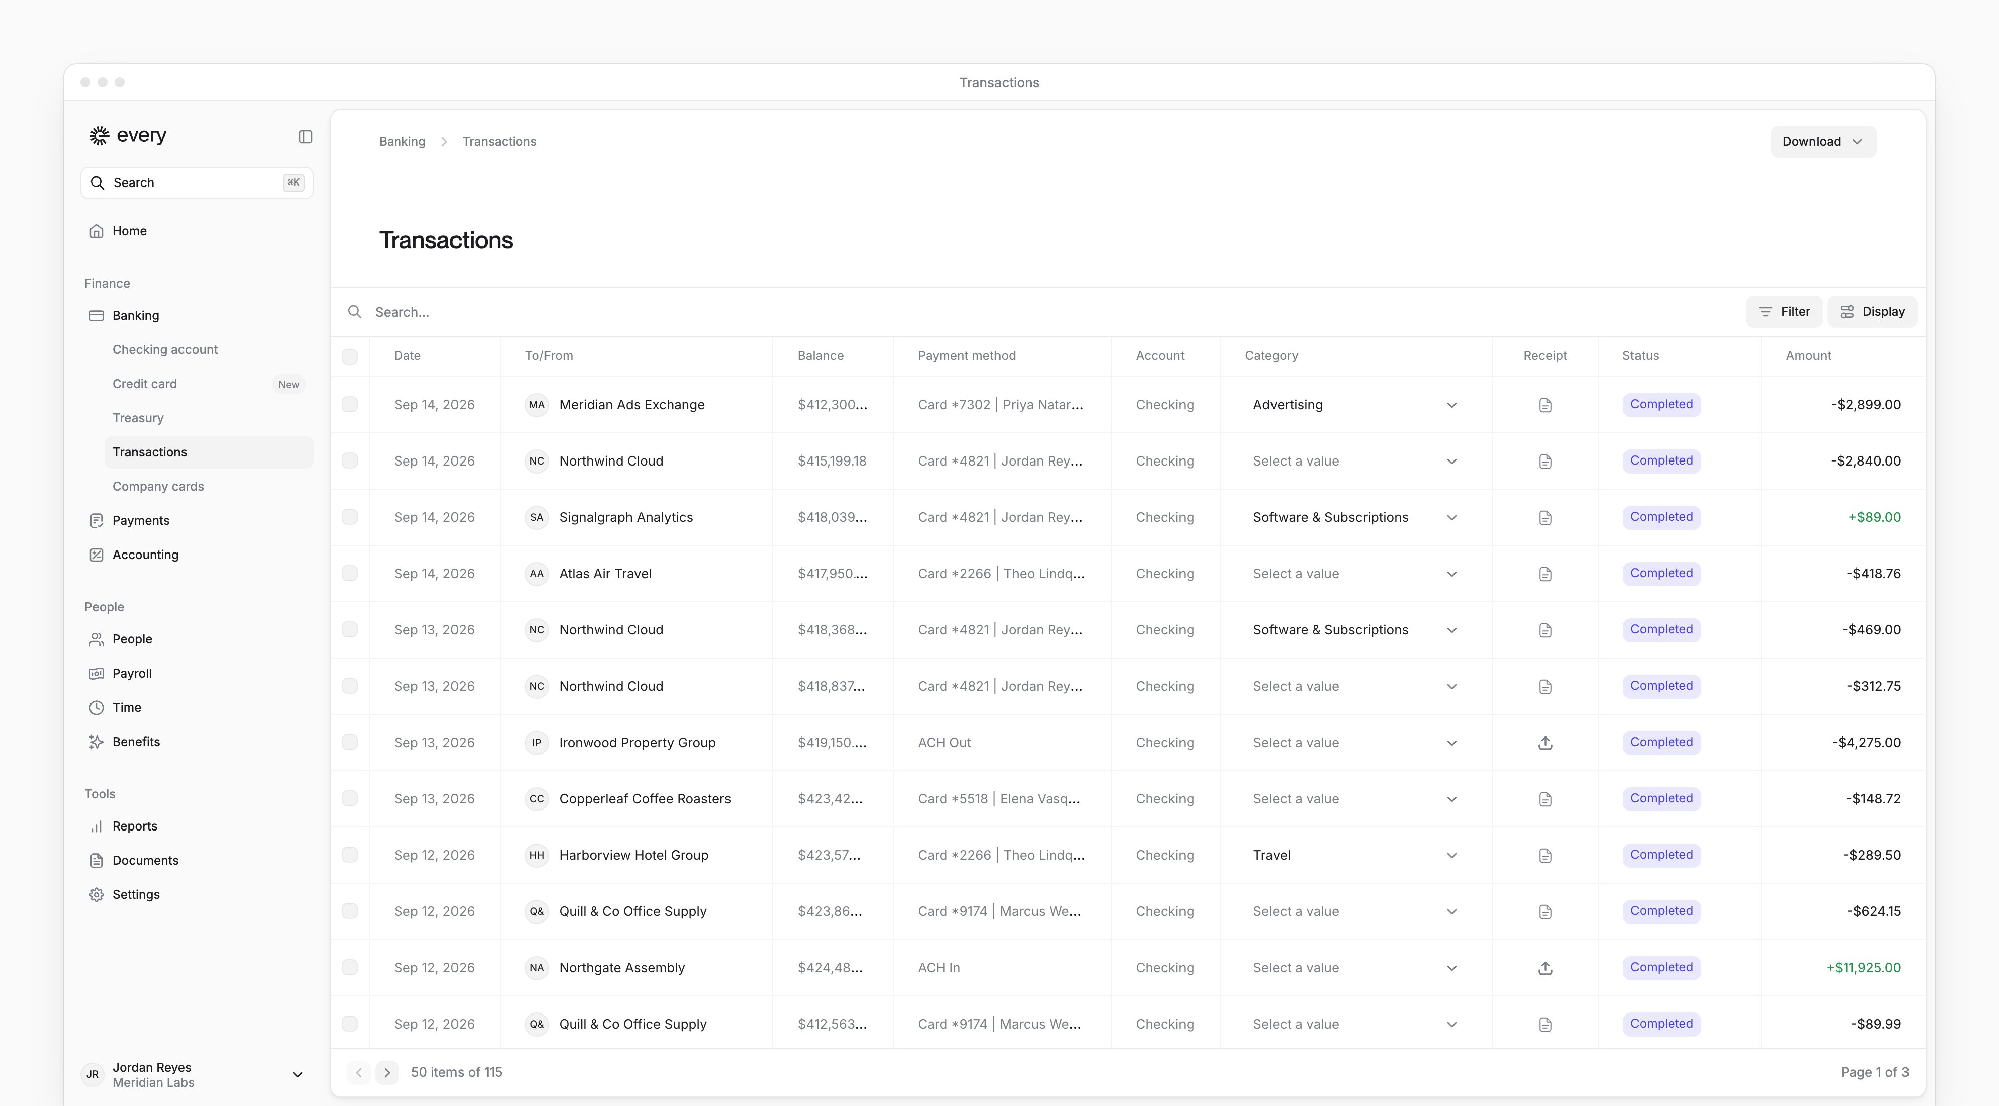The width and height of the screenshot is (1999, 1106).
Task: Click the Accounting icon in sidebar
Action: pyautogui.click(x=96, y=555)
